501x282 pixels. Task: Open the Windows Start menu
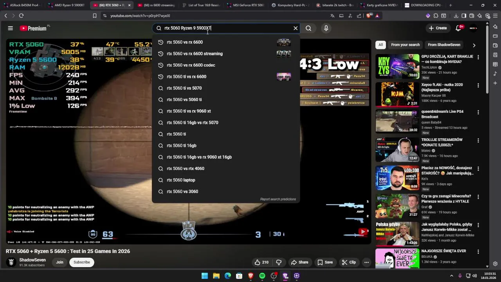pyautogui.click(x=205, y=276)
